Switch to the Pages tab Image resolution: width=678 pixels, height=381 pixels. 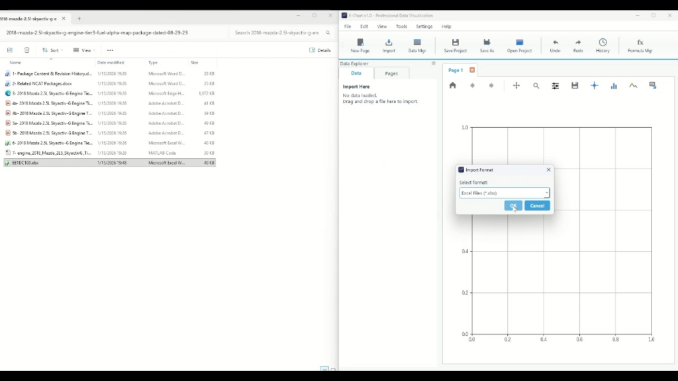pyautogui.click(x=391, y=73)
